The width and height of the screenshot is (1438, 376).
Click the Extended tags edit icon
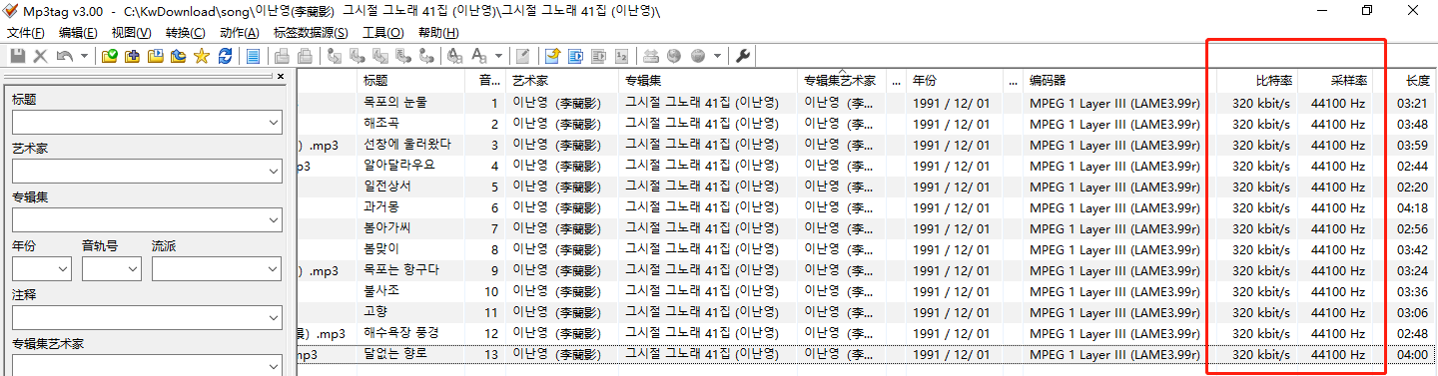[522, 56]
